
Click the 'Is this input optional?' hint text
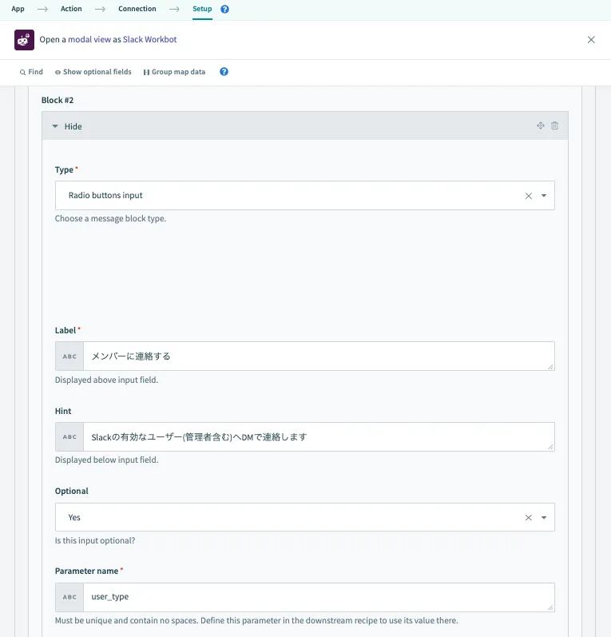tap(95, 541)
